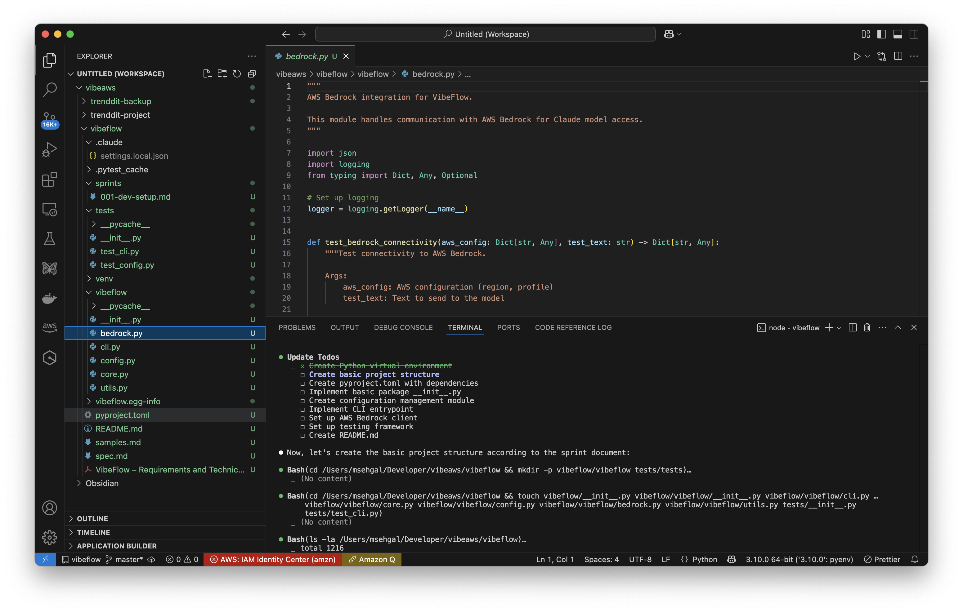This screenshot has width=963, height=612.
Task: Expand the OUTLINE section
Action: [x=92, y=518]
